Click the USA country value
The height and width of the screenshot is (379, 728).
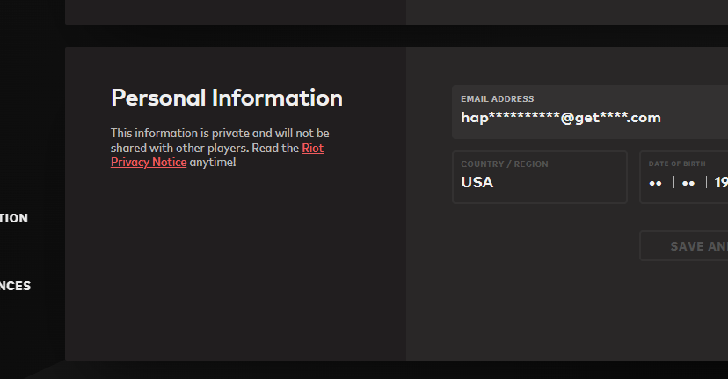tap(477, 183)
